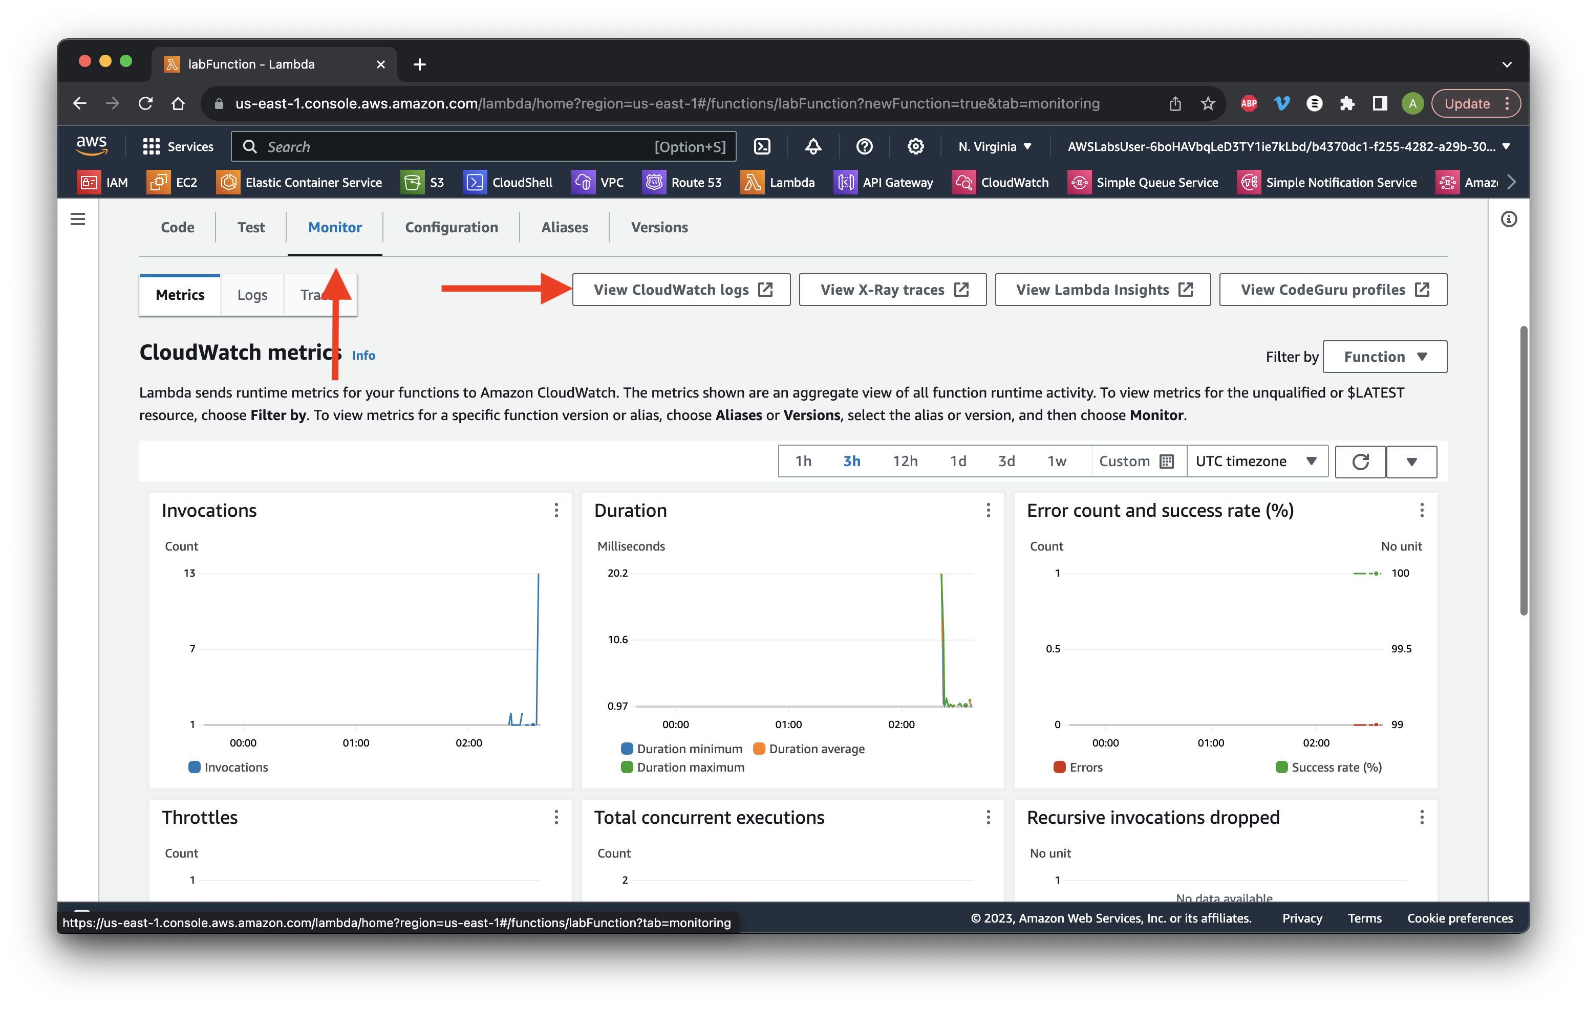The image size is (1587, 1009).
Task: Expand refresh options arrow dropdown
Action: tap(1412, 461)
